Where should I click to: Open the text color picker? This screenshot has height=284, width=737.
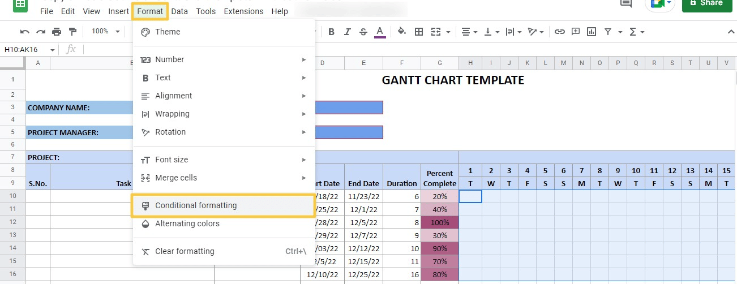coord(380,32)
